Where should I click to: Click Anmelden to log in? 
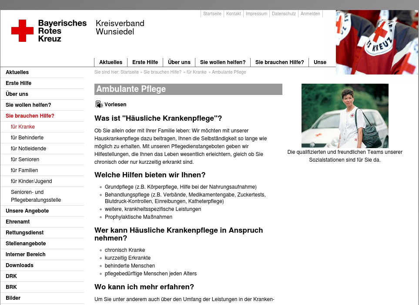tap(310, 14)
